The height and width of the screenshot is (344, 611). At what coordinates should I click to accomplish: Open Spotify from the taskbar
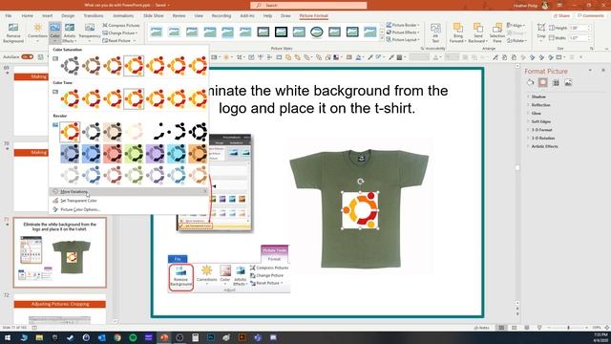tap(133, 337)
